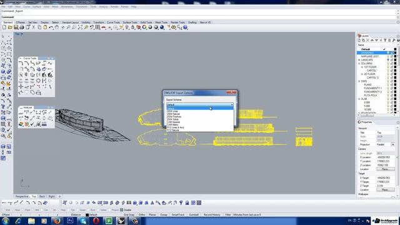The image size is (400, 225).
Task: Click the Print icon in the toolbar
Action: pos(22,27)
